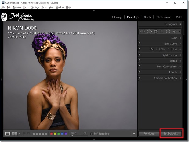The width and height of the screenshot is (189, 142).
Task: Apply yellow color label
Action: [x=55, y=134]
